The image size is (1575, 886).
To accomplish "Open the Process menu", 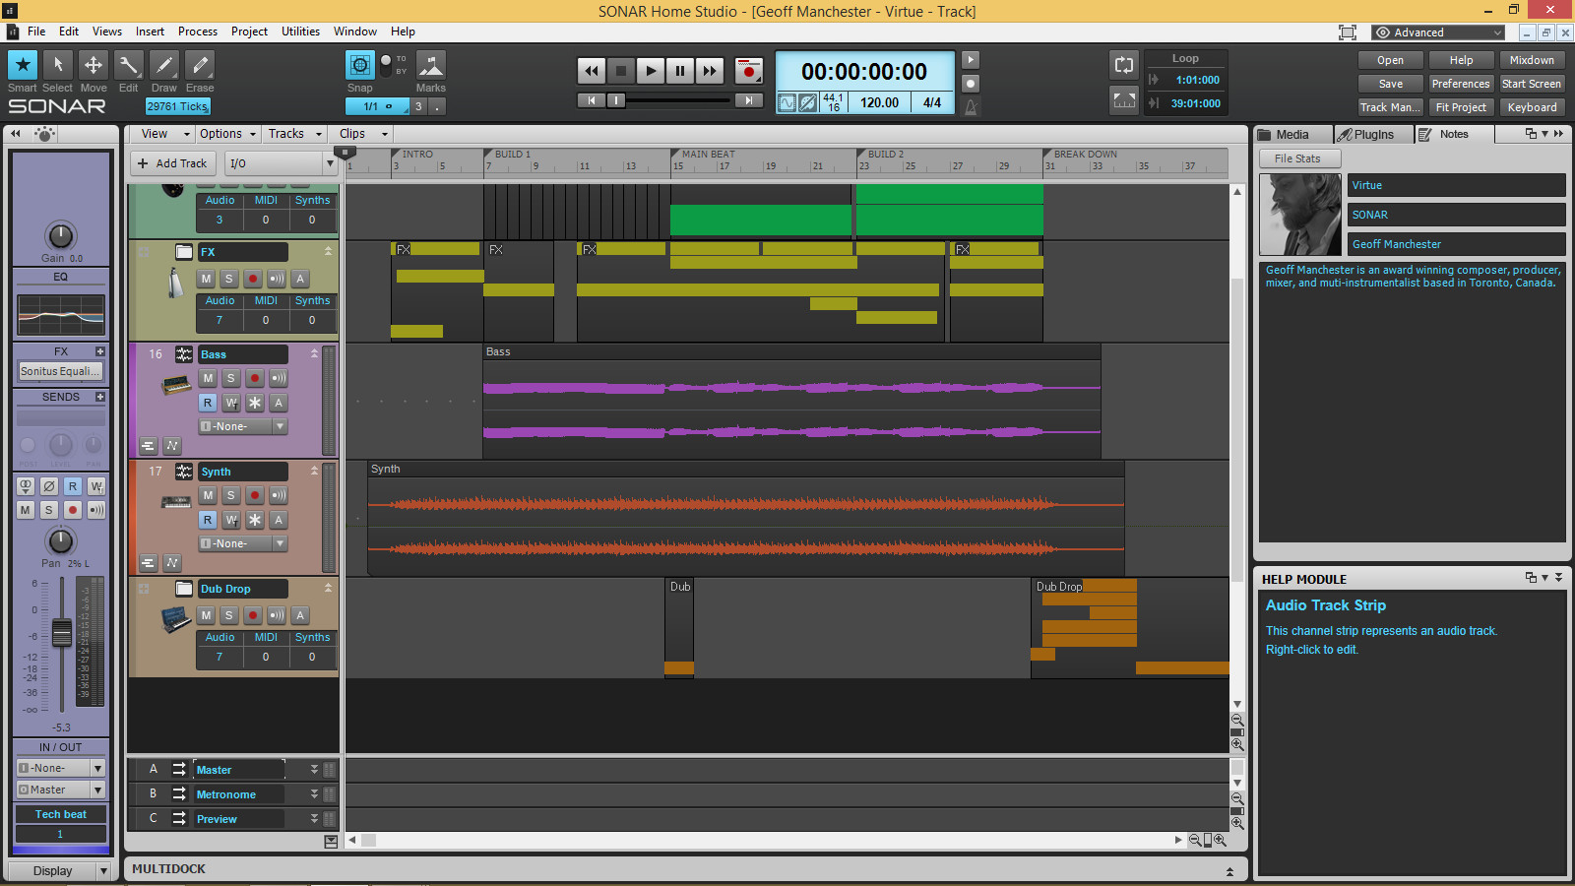I will [198, 31].
